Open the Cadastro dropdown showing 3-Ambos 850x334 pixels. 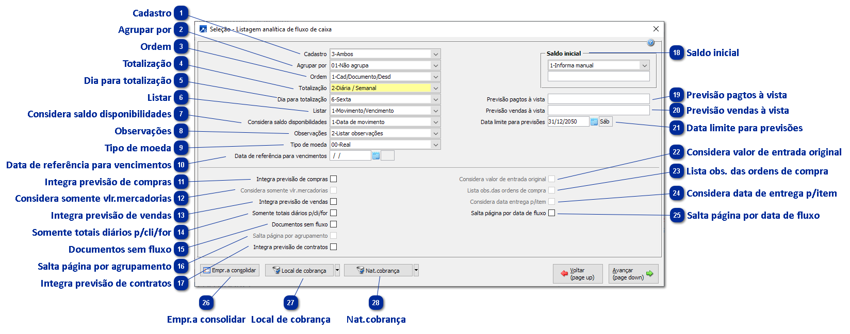(x=385, y=54)
